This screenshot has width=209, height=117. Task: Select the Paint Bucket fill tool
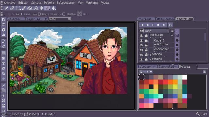(x=36, y=8)
